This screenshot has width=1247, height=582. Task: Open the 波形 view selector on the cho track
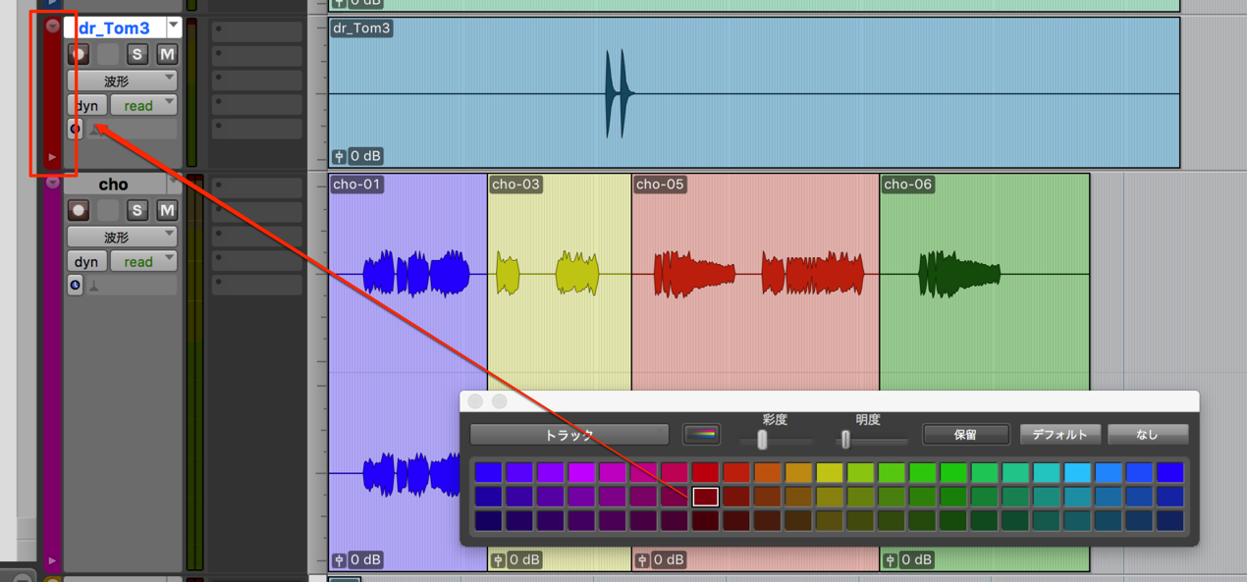[x=122, y=237]
